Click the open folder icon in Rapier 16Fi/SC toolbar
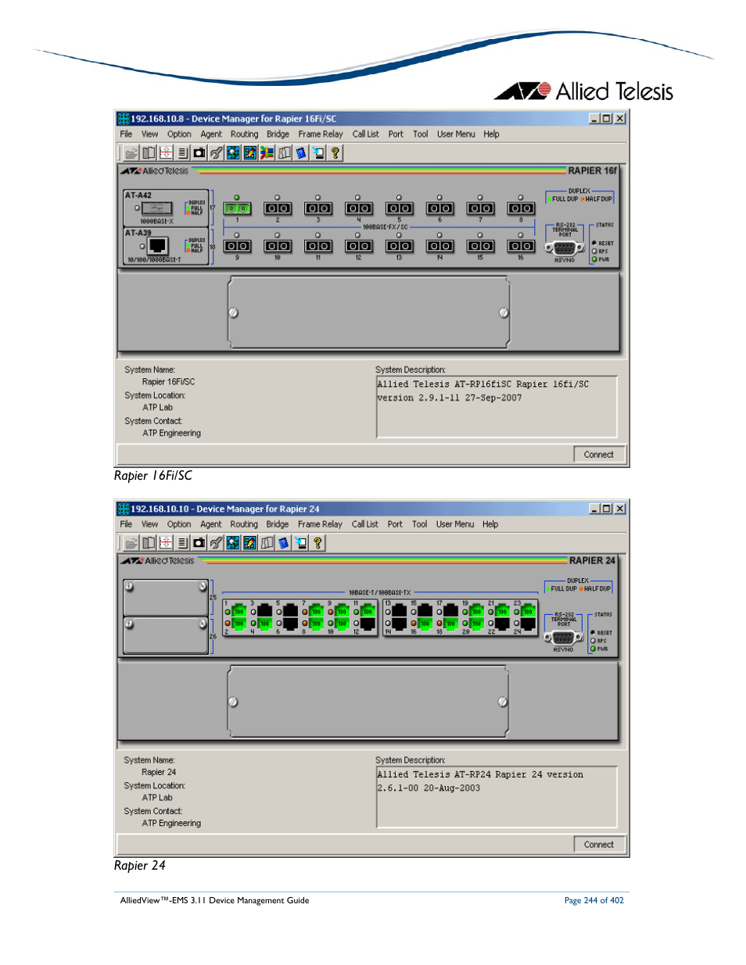746x965 pixels. tap(131, 153)
